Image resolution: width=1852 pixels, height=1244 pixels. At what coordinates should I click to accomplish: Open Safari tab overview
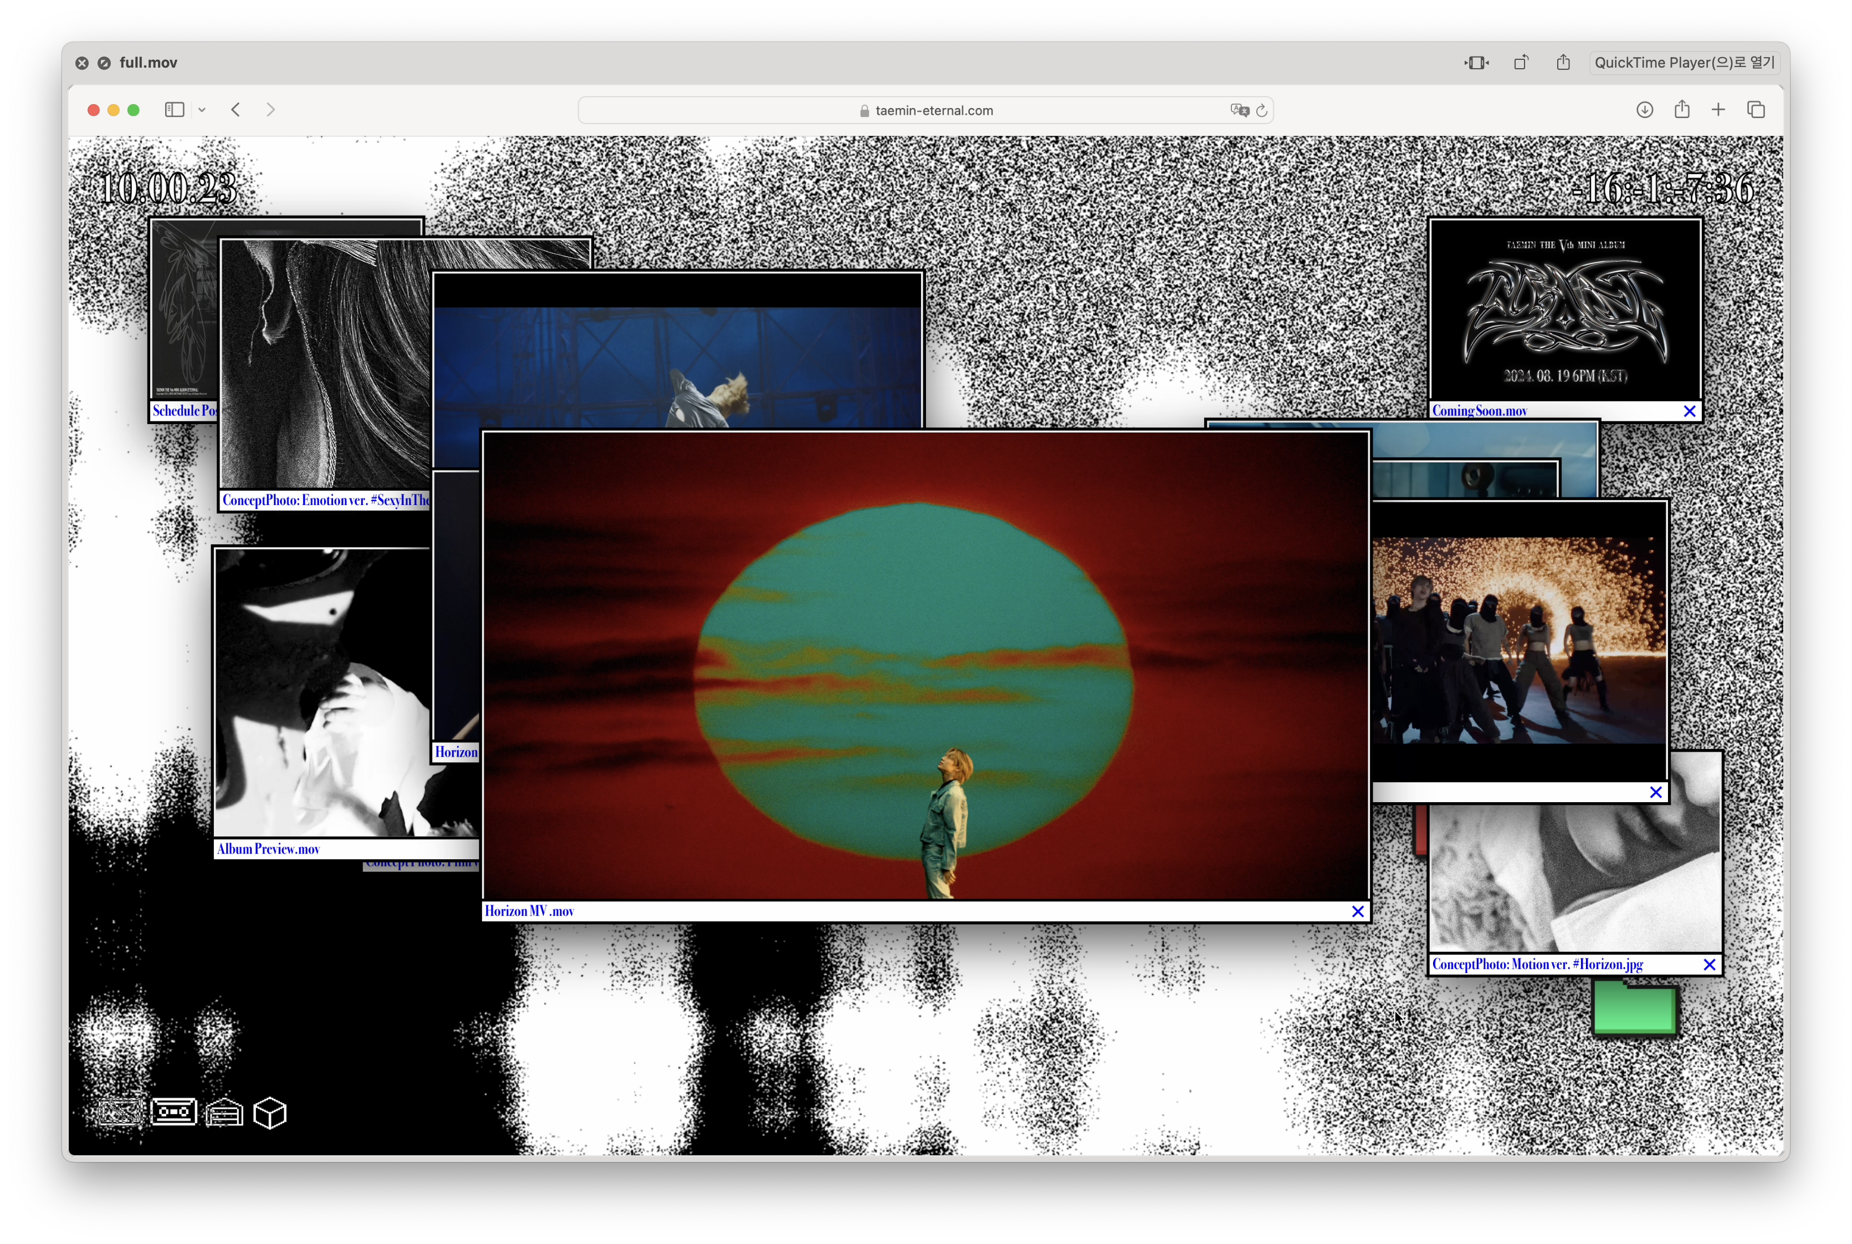[1756, 109]
